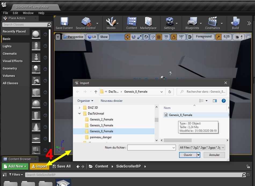This screenshot has height=186, width=255.
Task: Open Source Control dropdown arrow
Action: 97,23
